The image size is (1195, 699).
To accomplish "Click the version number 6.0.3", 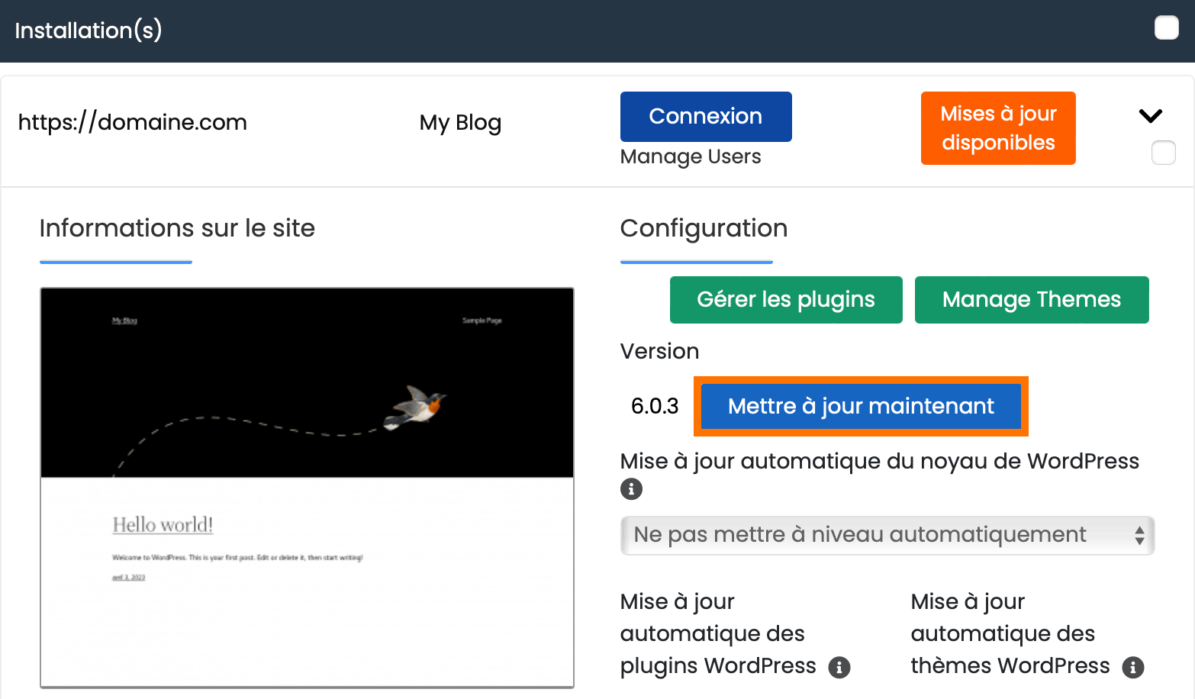I will click(x=655, y=406).
